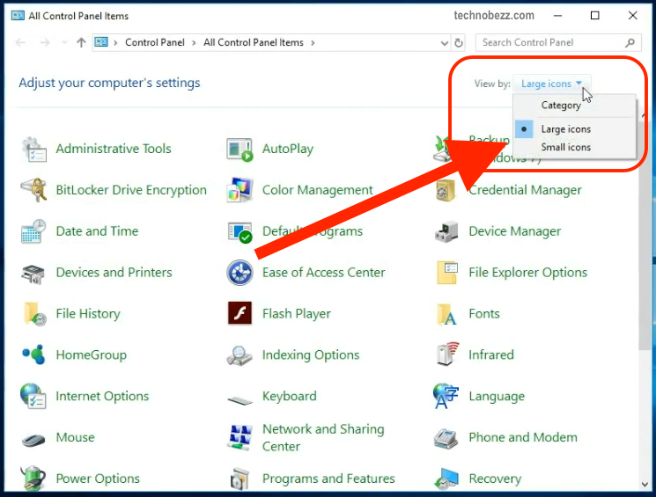Click All Control Panel Items breadcrumb

[x=254, y=42]
